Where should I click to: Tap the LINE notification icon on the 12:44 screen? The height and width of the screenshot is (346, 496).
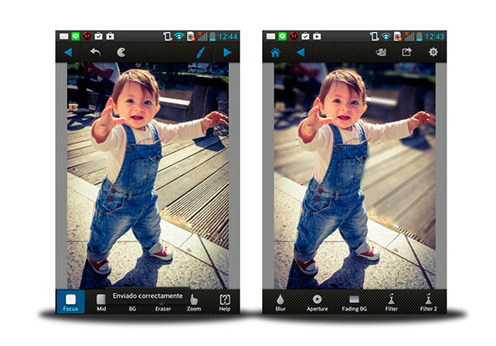[x=75, y=36]
